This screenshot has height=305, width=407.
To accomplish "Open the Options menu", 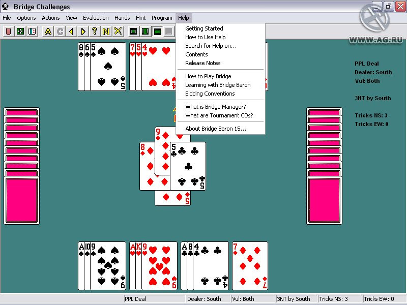I will click(x=26, y=18).
